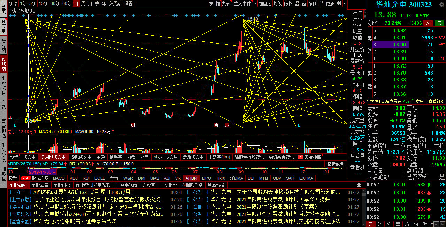Click the 2019-11-06 date marker on timeline
The height and width of the screenshot is (227, 446).
[43, 172]
